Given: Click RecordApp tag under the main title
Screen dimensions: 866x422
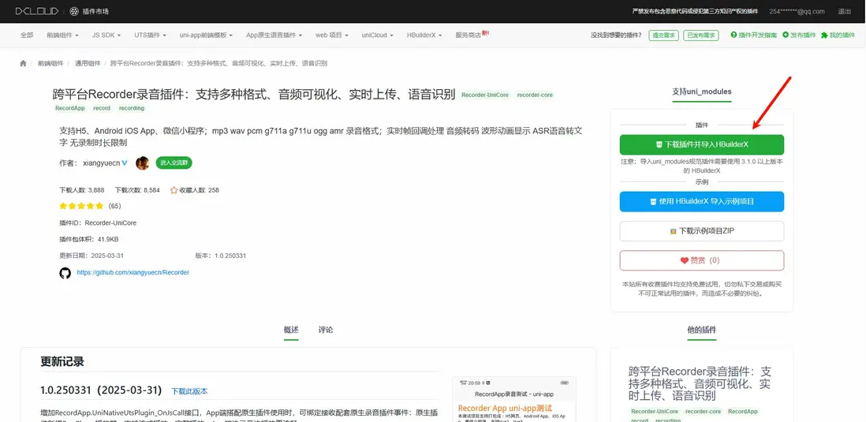Looking at the screenshot, I should tap(70, 108).
